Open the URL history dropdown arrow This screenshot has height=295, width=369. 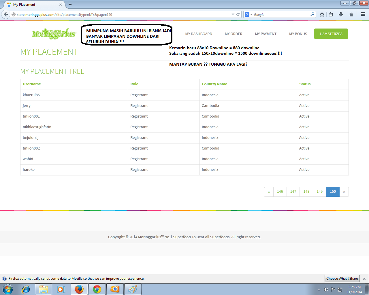(233, 14)
